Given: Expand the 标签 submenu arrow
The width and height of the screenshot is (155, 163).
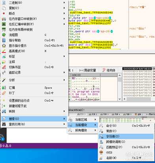Looking at the screenshot, I should (x=64, y=56).
